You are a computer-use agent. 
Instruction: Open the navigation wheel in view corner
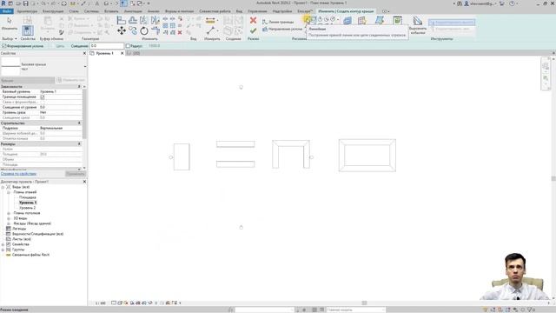546,66
